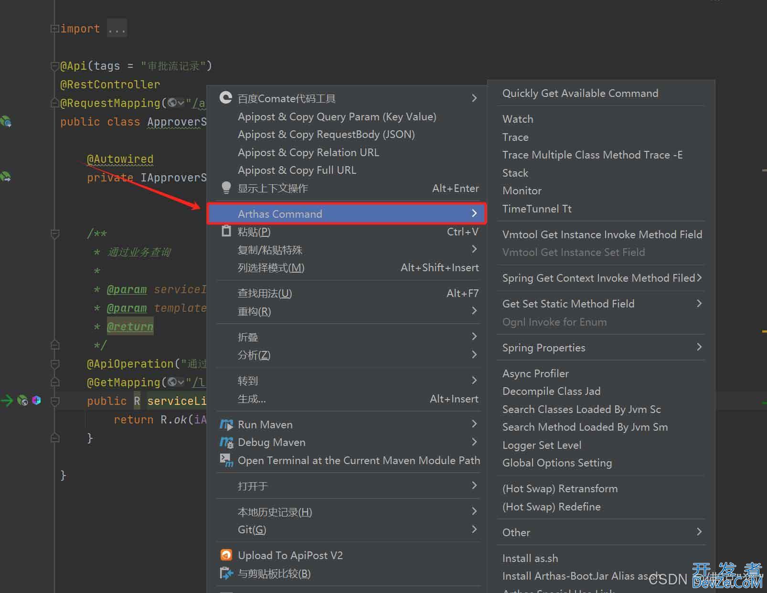Click the green arrow gutter icon at serviceLi
The width and height of the screenshot is (767, 593).
click(x=7, y=400)
